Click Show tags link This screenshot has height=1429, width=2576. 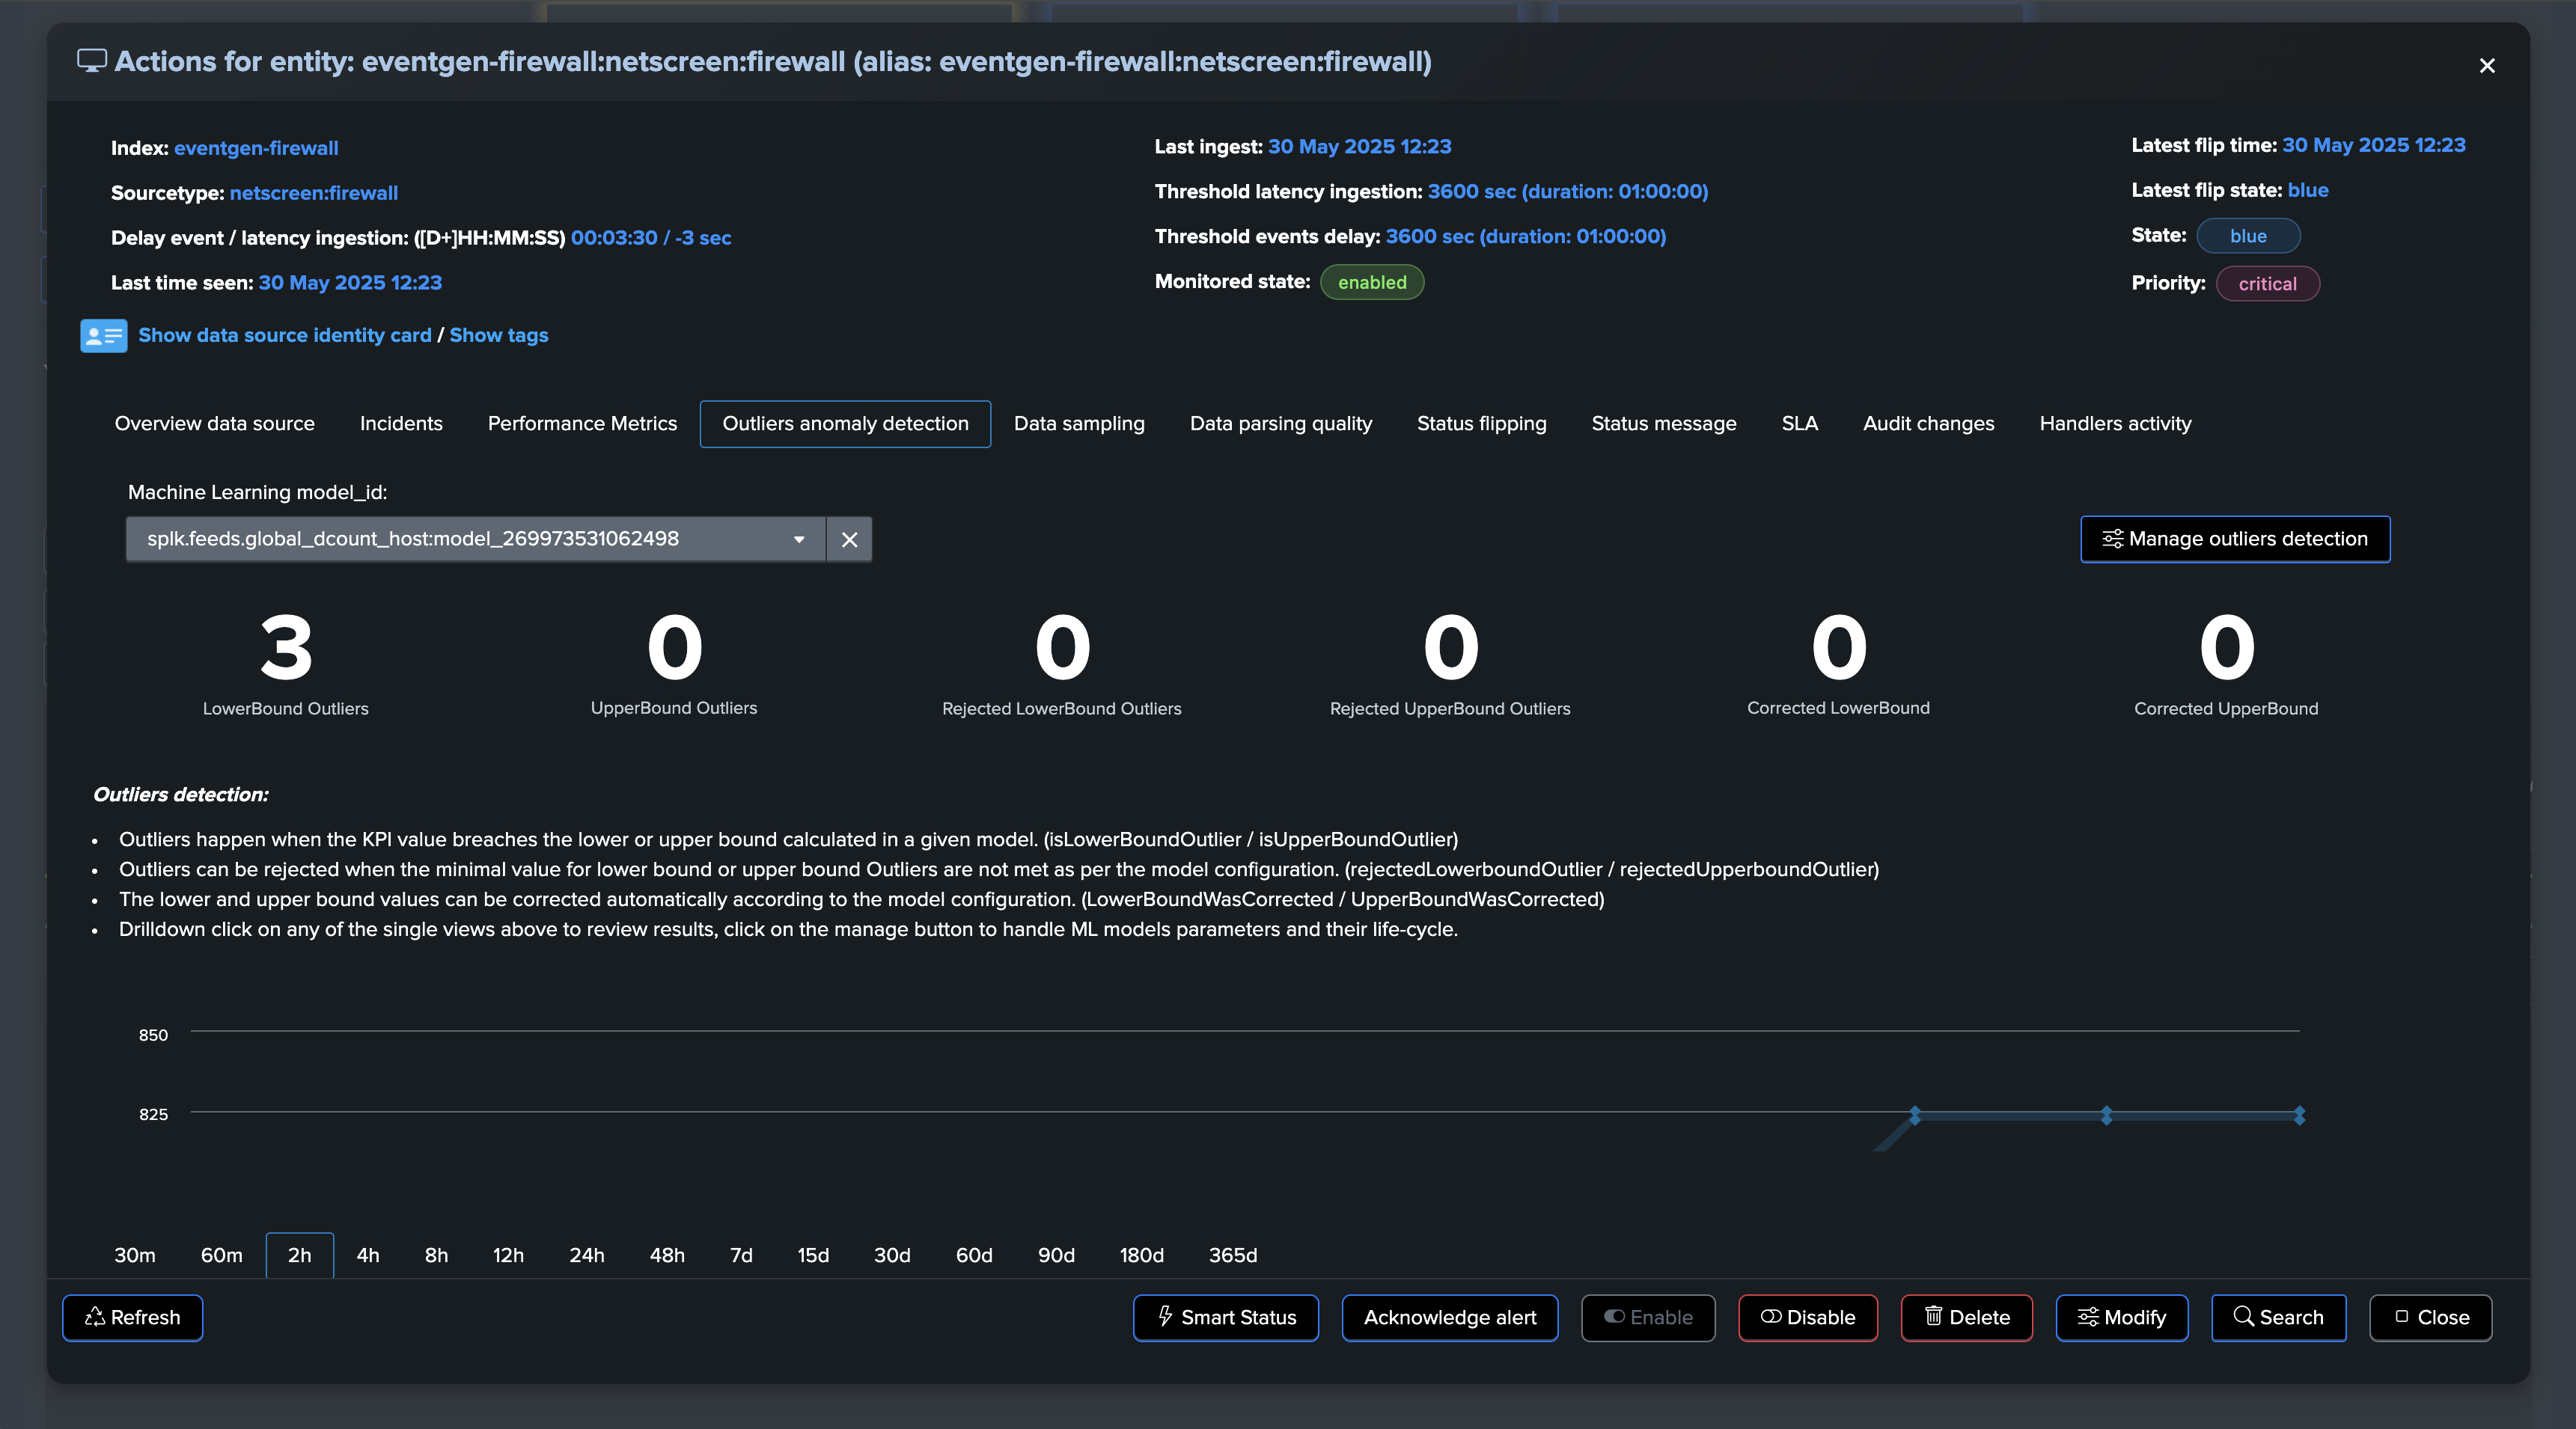point(498,336)
